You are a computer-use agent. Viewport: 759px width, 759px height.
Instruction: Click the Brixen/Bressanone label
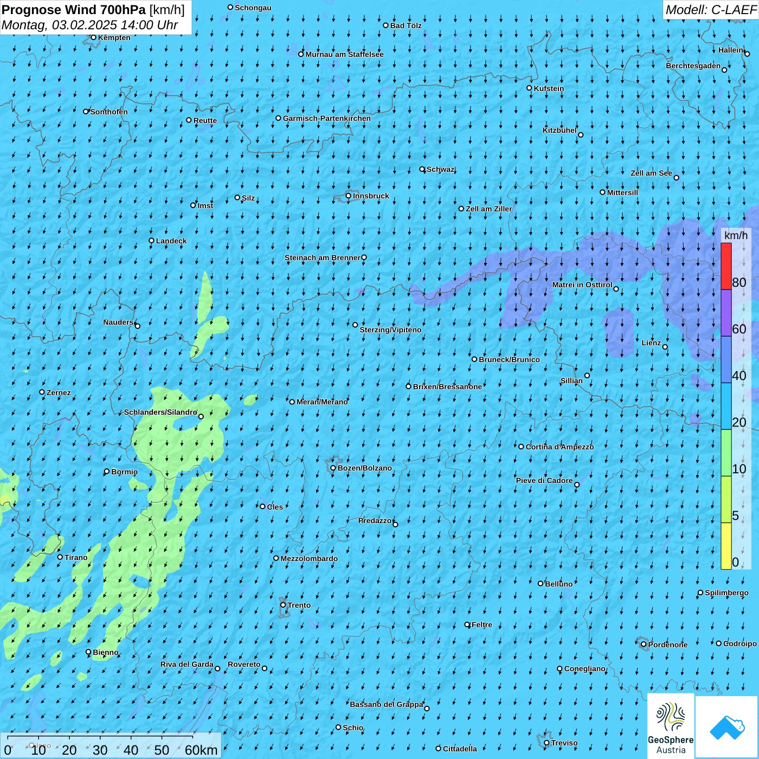(447, 387)
